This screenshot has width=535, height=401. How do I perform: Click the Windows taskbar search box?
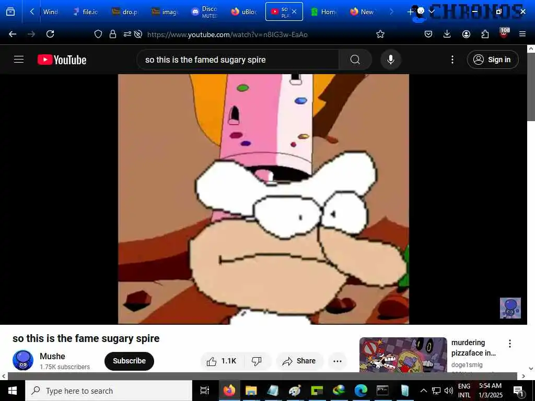(x=109, y=391)
